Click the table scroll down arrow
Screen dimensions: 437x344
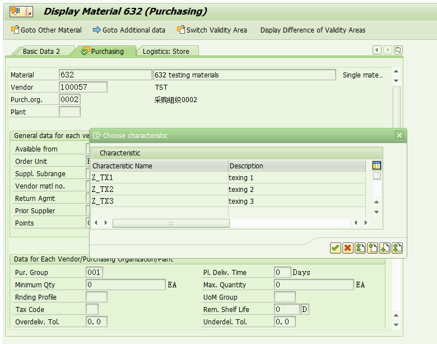click(376, 212)
